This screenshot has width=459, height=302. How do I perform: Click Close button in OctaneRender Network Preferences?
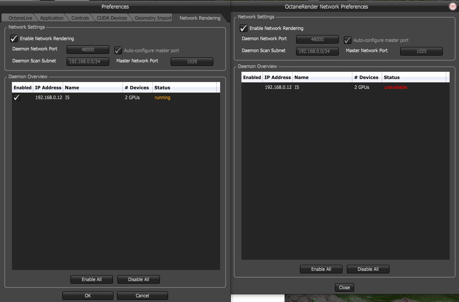point(344,287)
